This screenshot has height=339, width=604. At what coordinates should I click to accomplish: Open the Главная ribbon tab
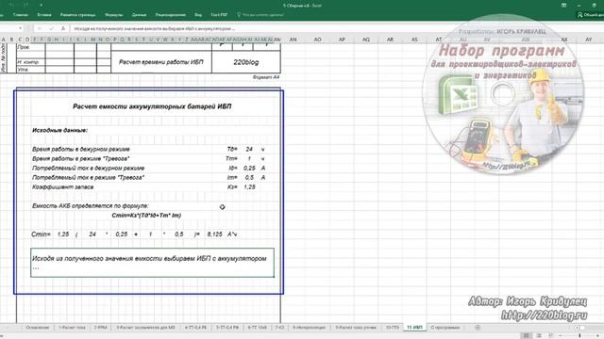point(21,15)
